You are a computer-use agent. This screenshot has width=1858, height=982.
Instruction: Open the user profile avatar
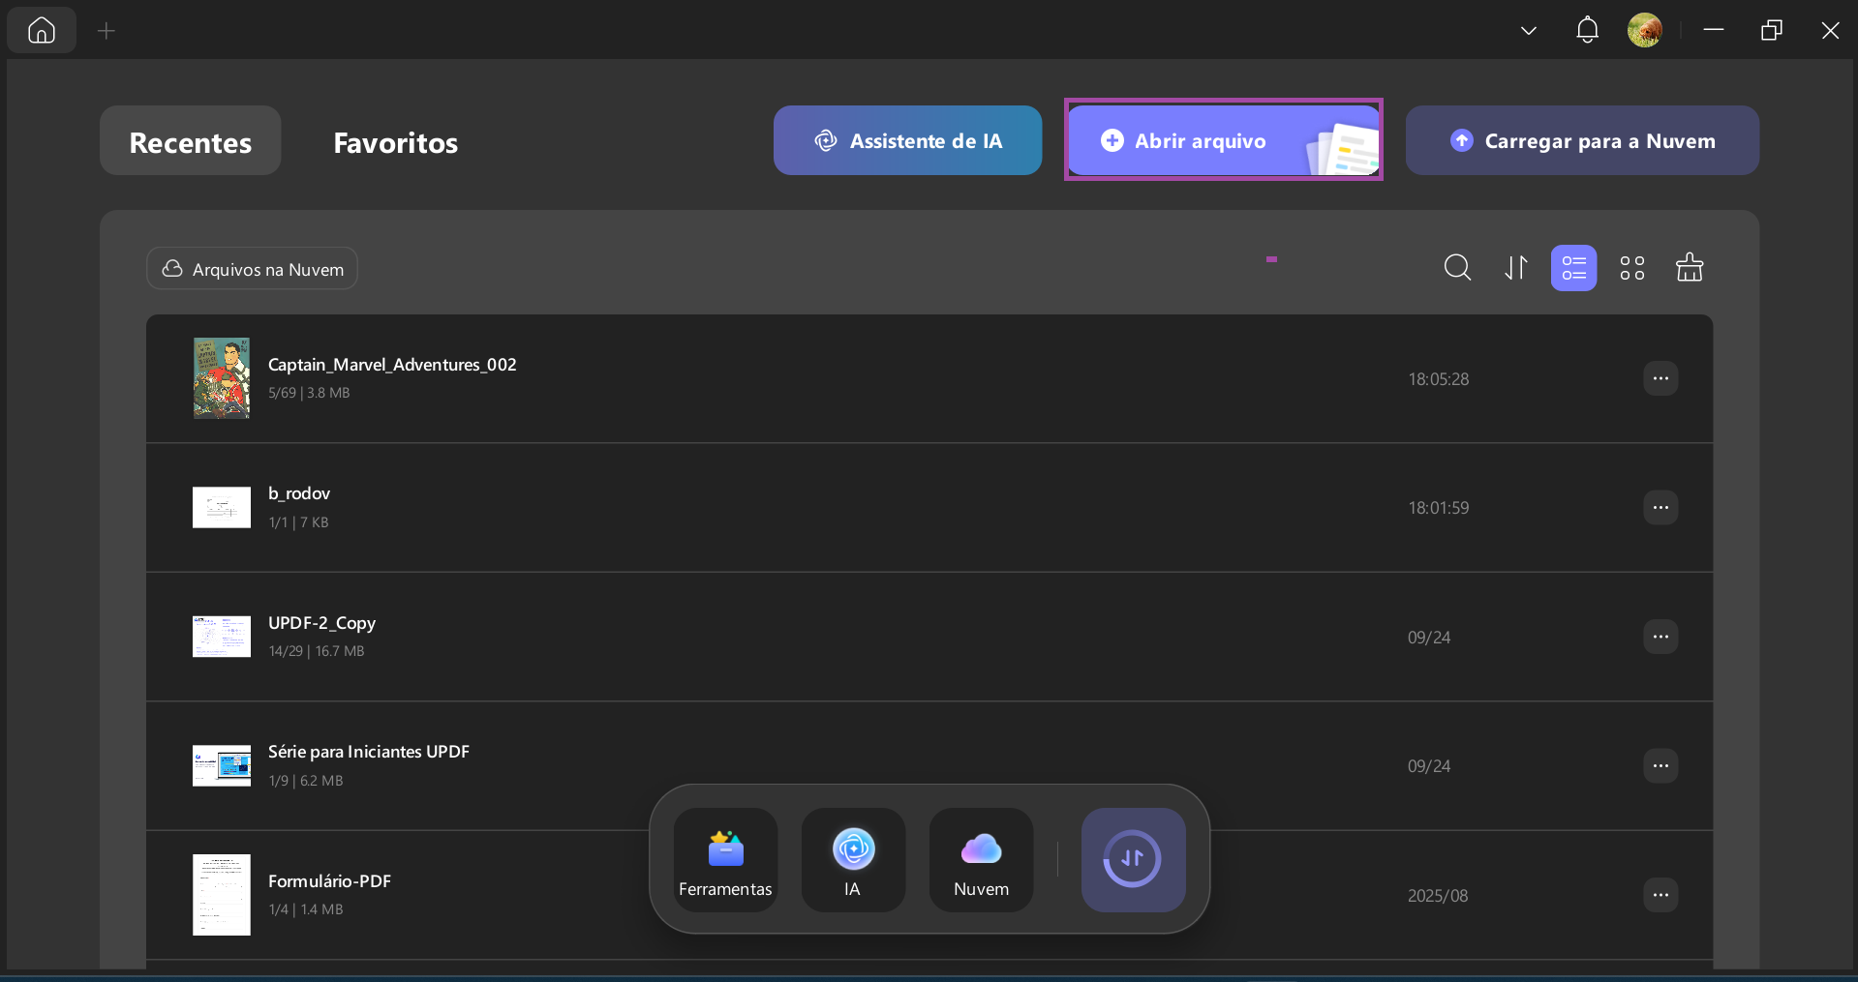pos(1645,30)
